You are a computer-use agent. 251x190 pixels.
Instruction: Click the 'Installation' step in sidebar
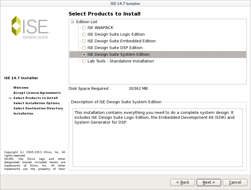pyautogui.click(x=24, y=114)
